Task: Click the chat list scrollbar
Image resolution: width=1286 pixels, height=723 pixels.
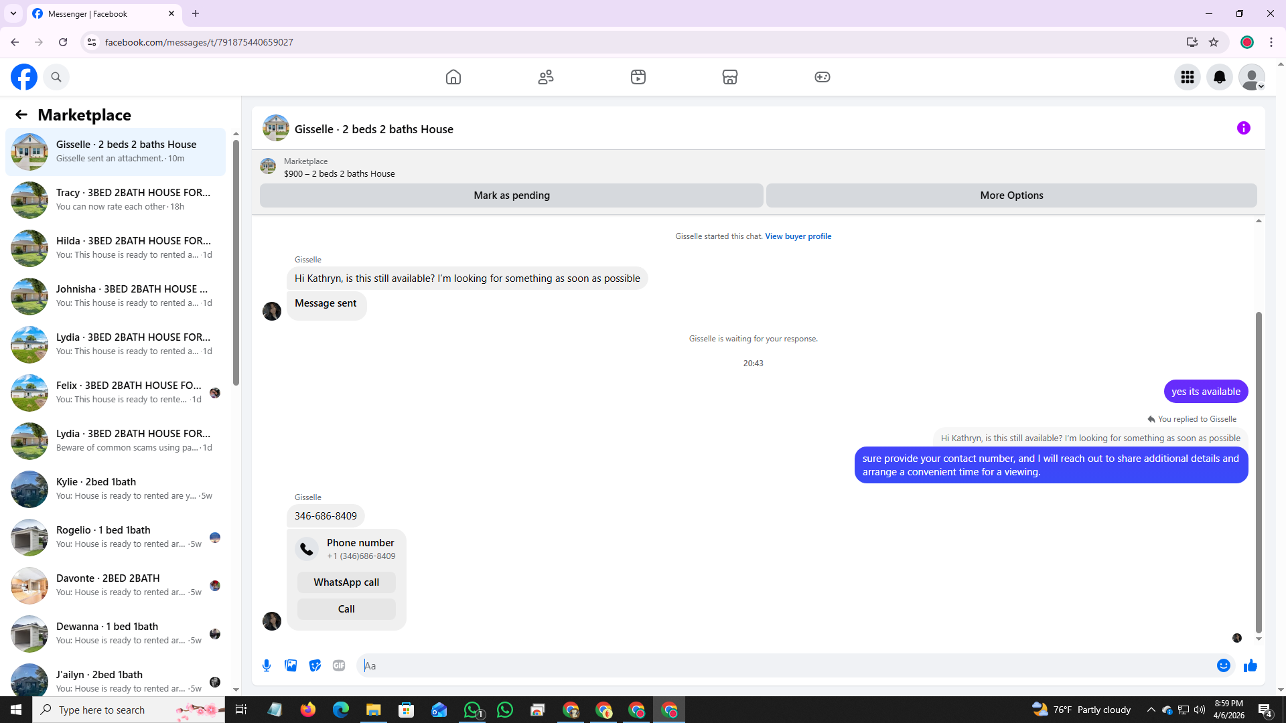Action: [236, 261]
